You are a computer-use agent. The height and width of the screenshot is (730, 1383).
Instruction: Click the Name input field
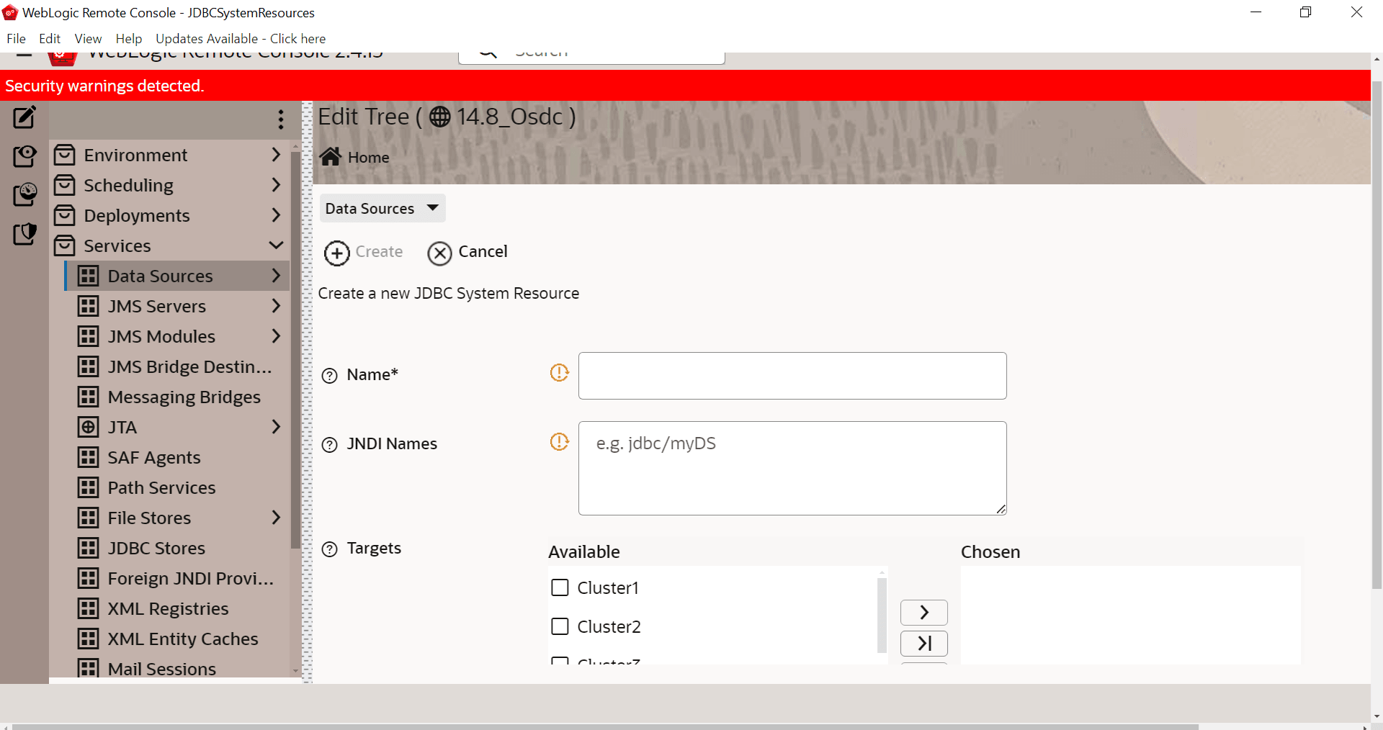(x=792, y=376)
